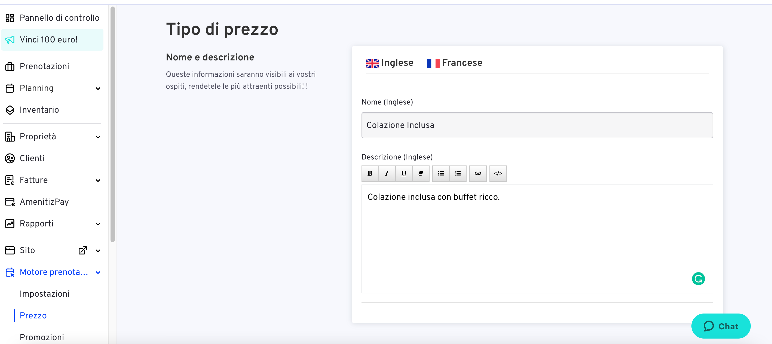
Task: Open the site via the external link icon
Action: (83, 250)
